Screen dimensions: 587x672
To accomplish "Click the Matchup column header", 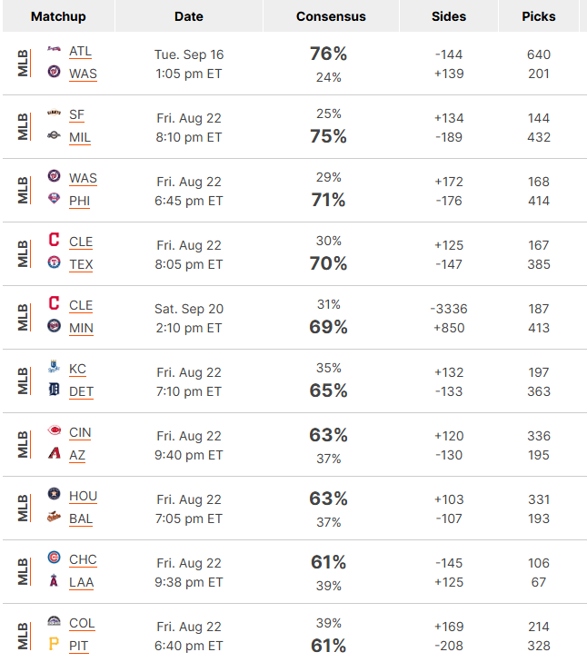I will [x=58, y=16].
